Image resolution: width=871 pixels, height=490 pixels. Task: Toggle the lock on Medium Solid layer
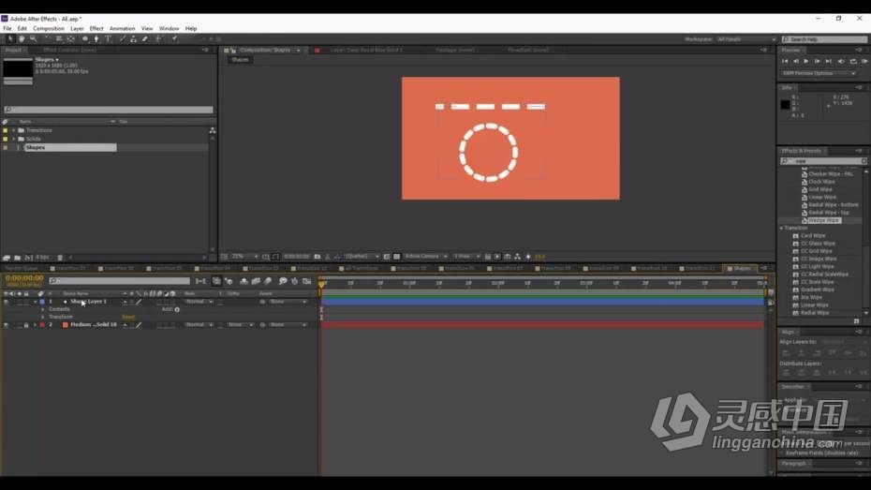point(26,325)
